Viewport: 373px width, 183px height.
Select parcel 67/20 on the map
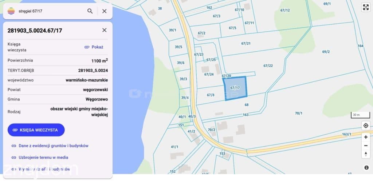(x=226, y=76)
